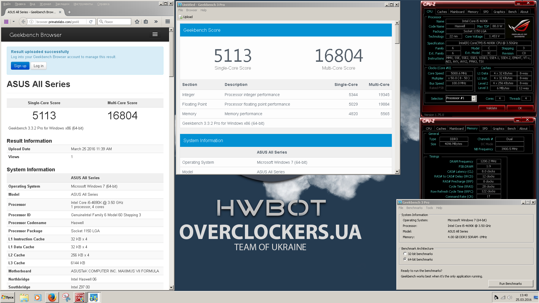Viewport: 539px width, 303px height.
Task: Click the Geekbench Browser header link
Action: (35, 35)
